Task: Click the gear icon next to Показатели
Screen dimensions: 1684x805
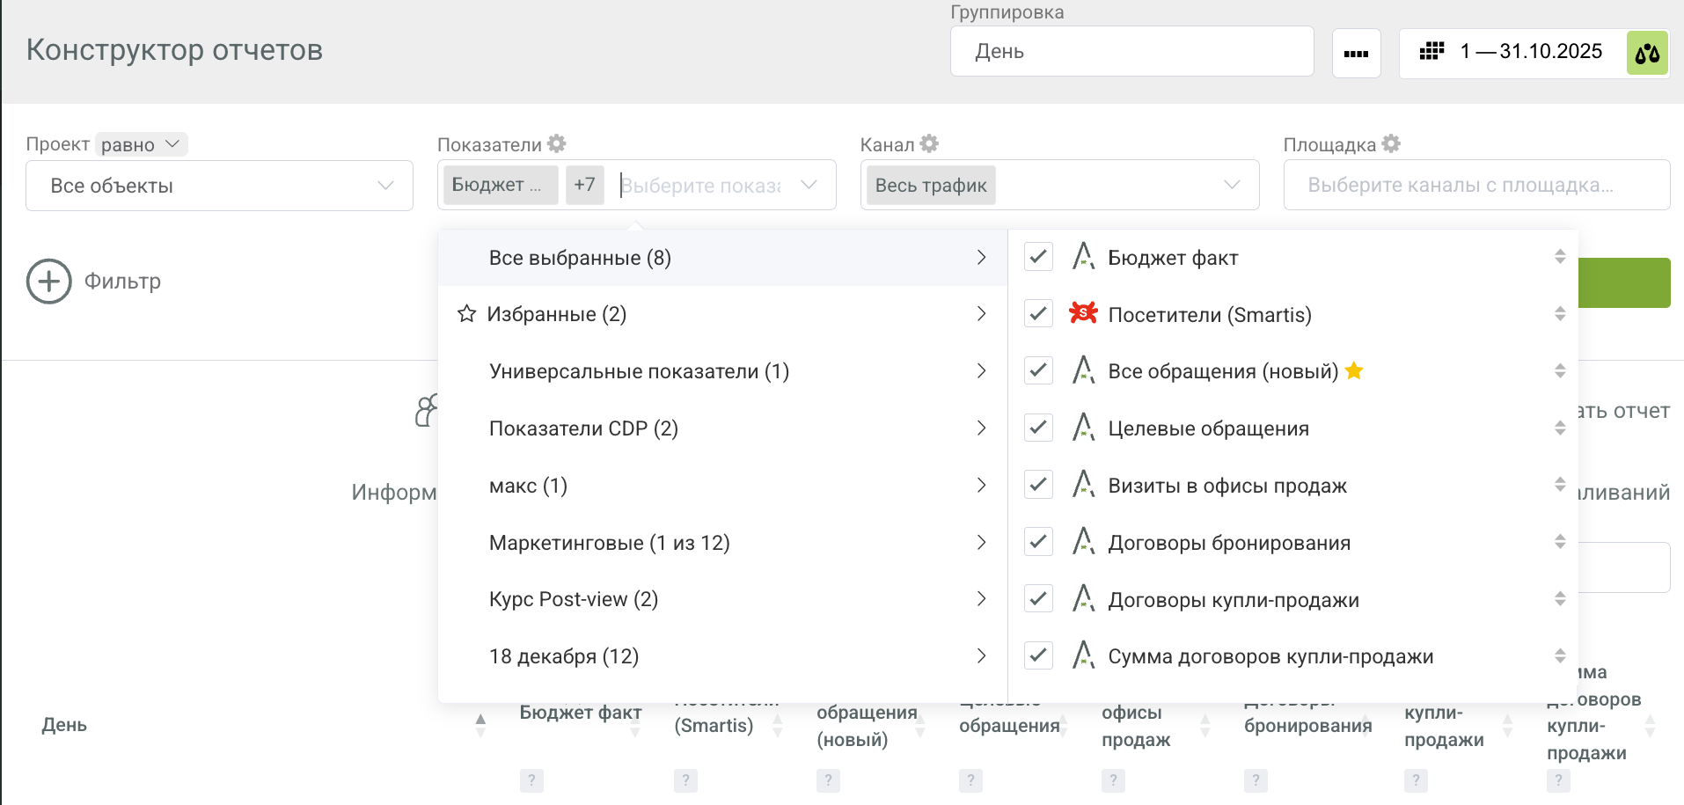Action: click(x=556, y=143)
